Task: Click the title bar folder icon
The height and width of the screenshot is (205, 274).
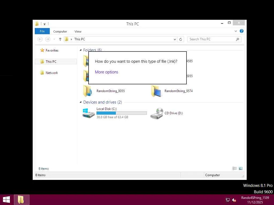Action: pos(37,24)
